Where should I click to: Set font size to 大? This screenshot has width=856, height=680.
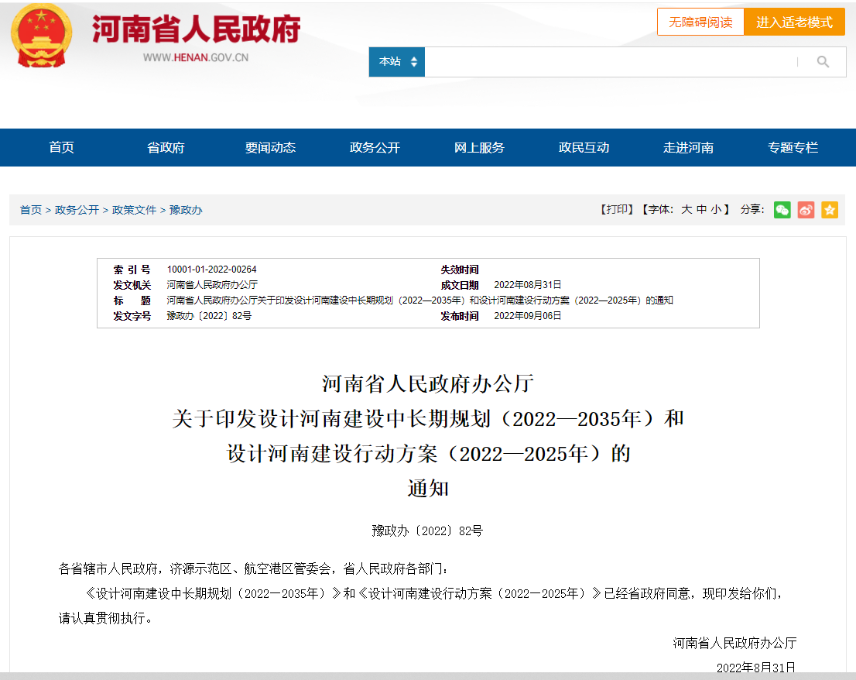[687, 210]
